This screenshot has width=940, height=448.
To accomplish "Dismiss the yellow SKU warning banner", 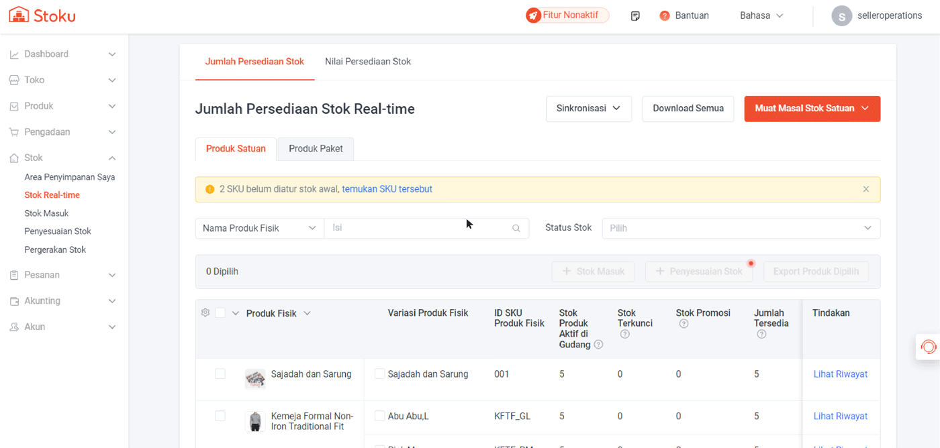I will [865, 189].
